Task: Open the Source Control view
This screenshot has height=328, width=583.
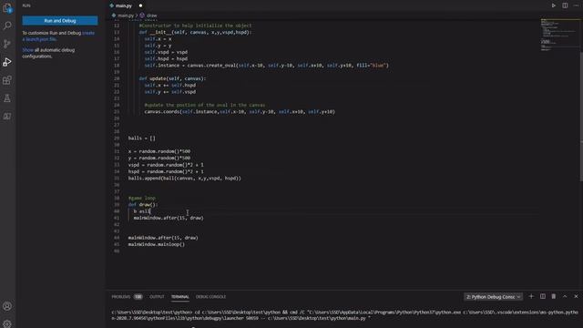Action: click(7, 44)
